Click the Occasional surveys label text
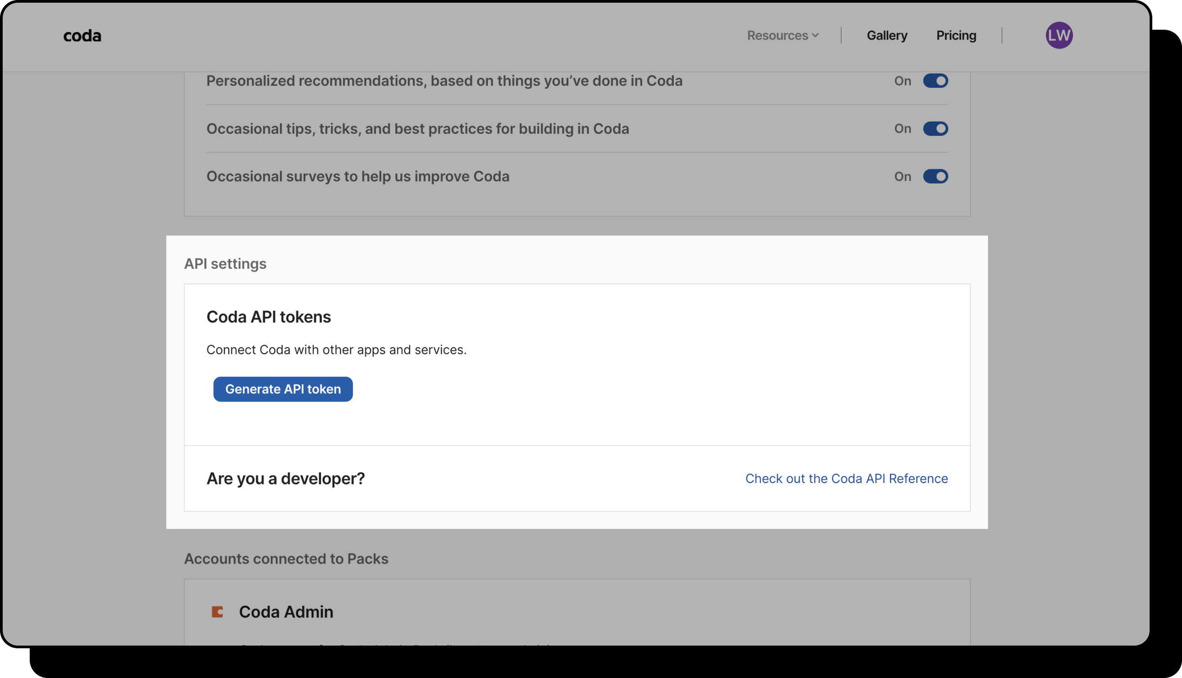This screenshot has width=1182, height=678. (x=357, y=176)
